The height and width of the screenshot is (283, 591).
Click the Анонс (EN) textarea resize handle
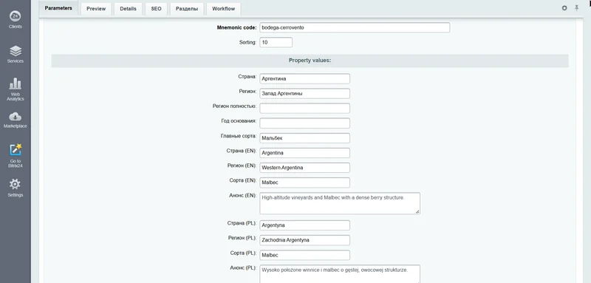coord(417,212)
